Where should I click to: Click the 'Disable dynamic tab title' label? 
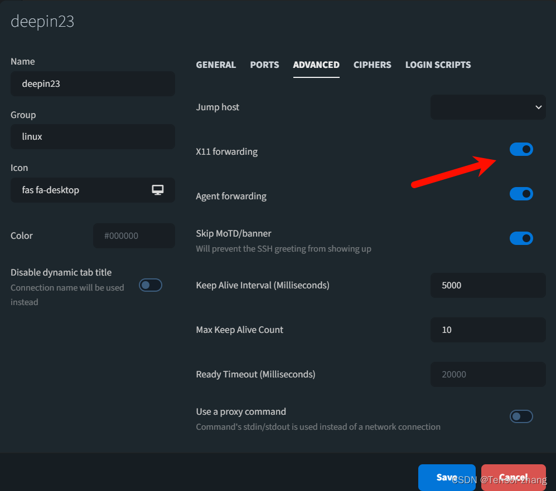click(x=61, y=272)
